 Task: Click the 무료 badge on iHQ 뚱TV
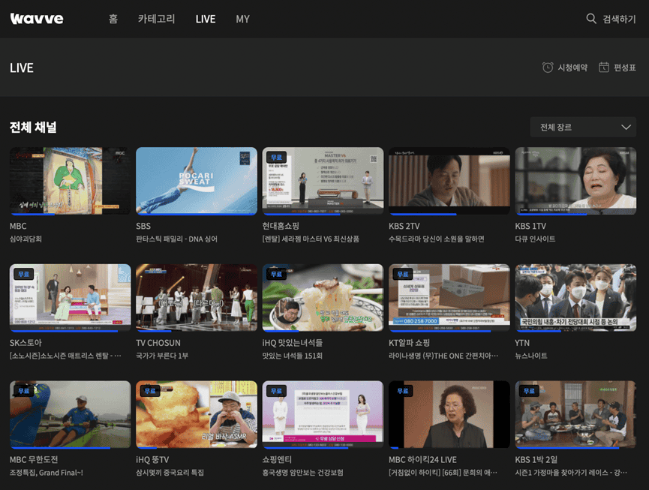150,391
